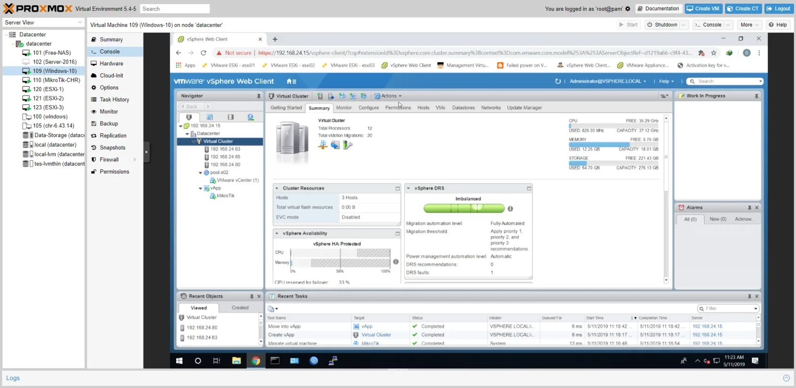This screenshot has width=796, height=388.
Task: Click the DRS scale icon under Virtual Cluster
Action: pos(323,145)
